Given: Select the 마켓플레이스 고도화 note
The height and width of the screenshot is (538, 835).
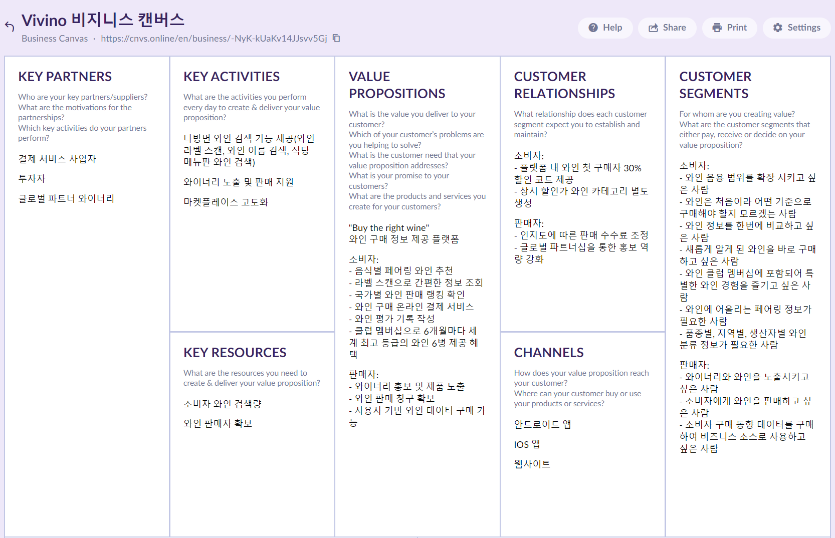Looking at the screenshot, I should click(226, 202).
